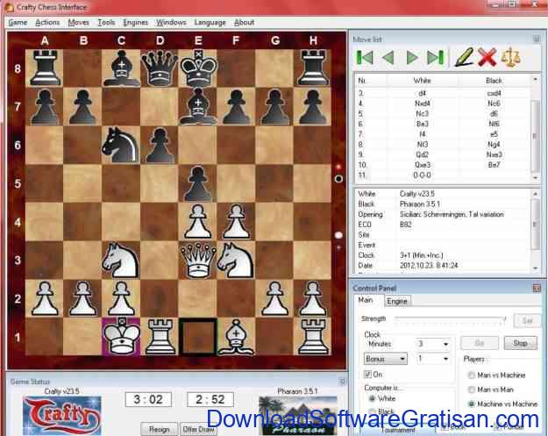Step back one move

(x=388, y=57)
